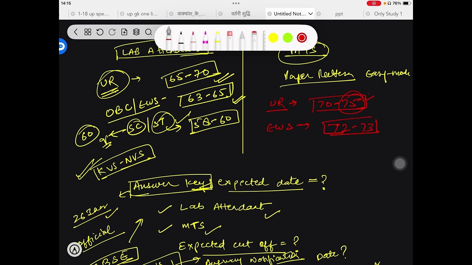Close the Untitled Notebook tab
Image resolution: width=472 pixels, height=265 pixels.
click(269, 14)
